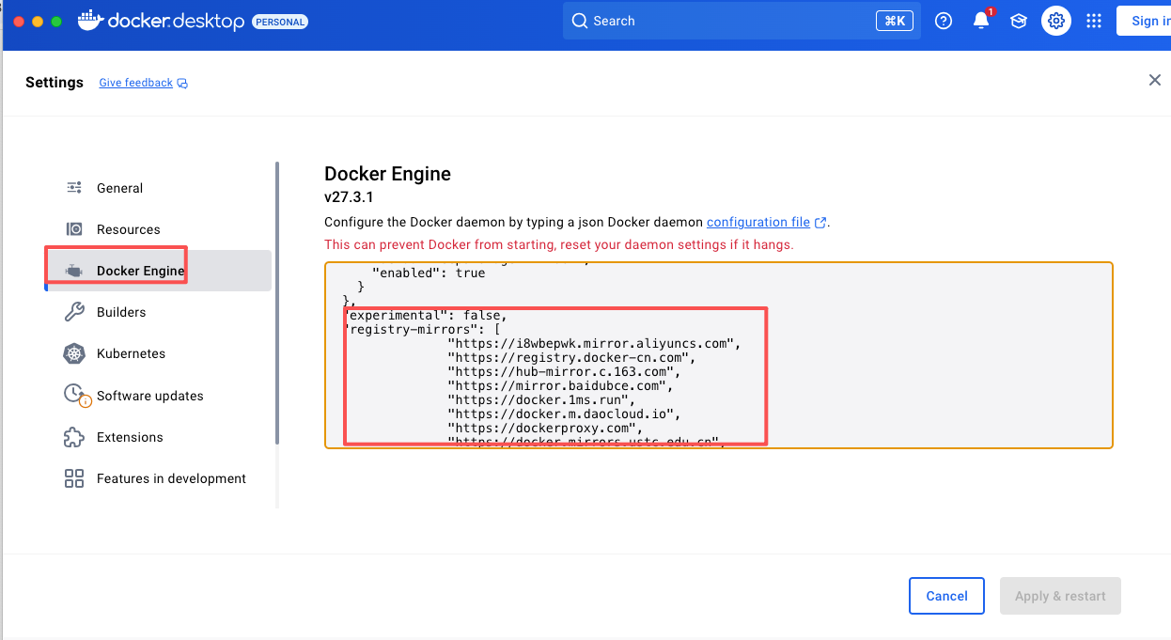
Task: Click the "enabled": true line
Action: 429,273
